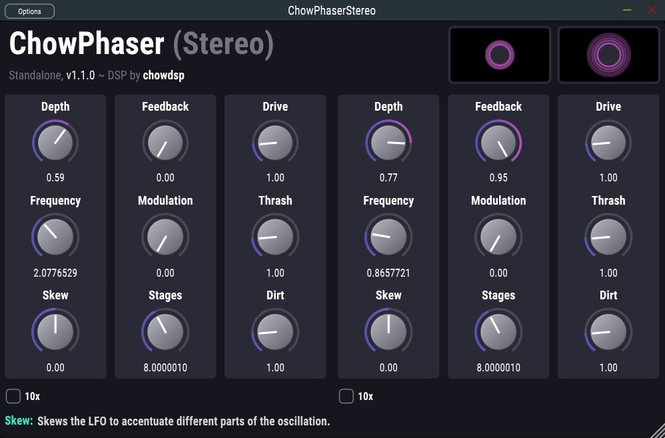Image resolution: width=665 pixels, height=438 pixels.
Task: Click the left Skew knob
Action: [x=55, y=331]
